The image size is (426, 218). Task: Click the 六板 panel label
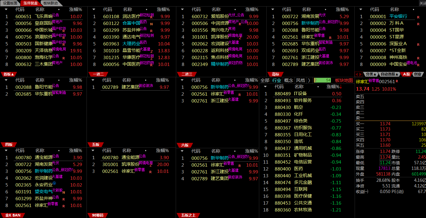pos(185,145)
